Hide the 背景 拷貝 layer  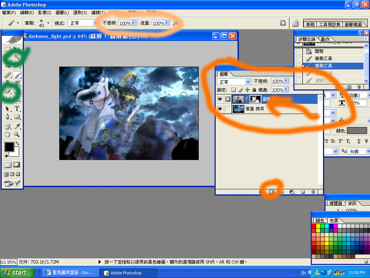(x=220, y=109)
